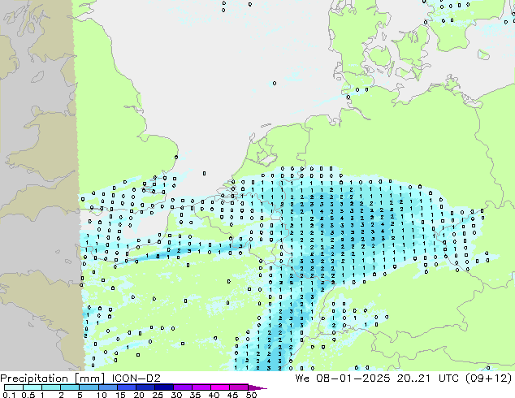Click the '20' legend value label

(139, 395)
